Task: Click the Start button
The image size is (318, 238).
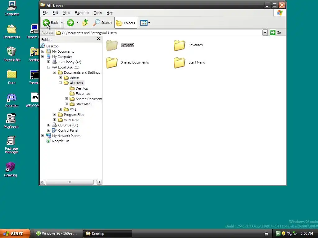Action: [15, 233]
